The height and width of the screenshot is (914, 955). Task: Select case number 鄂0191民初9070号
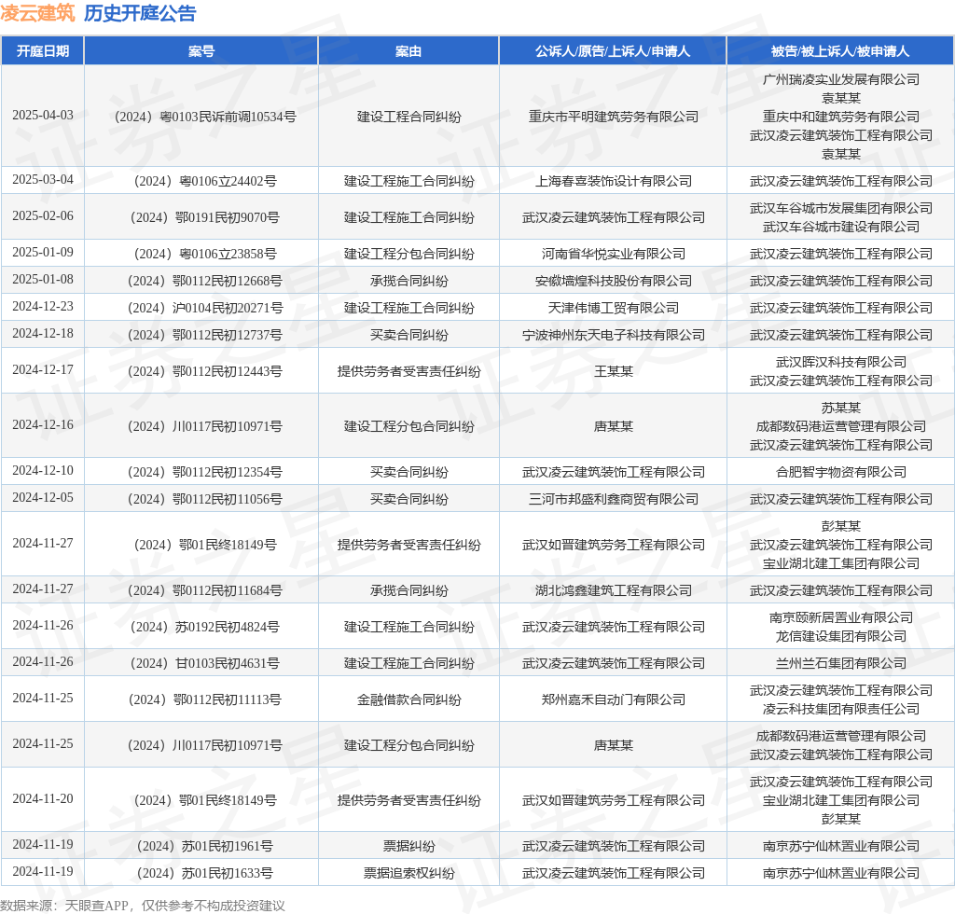[205, 217]
